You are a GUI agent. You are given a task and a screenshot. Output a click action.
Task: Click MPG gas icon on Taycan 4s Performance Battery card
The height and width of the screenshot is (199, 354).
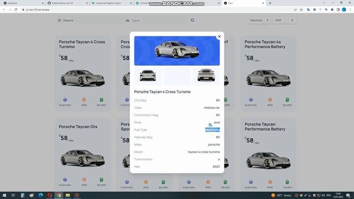[287, 99]
